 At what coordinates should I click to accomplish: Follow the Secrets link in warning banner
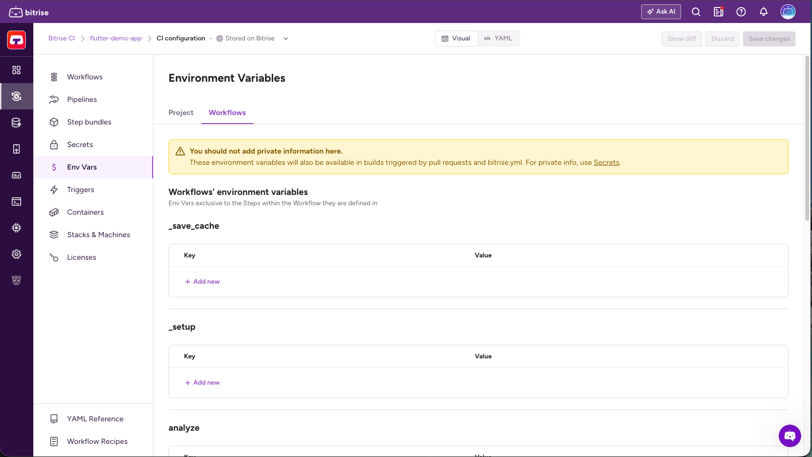coord(606,163)
